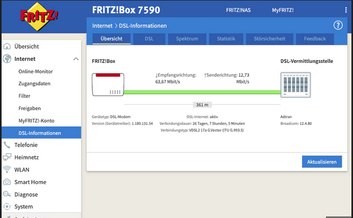
Task: Open Telefonie in the sidebar
Action: pyautogui.click(x=26, y=145)
